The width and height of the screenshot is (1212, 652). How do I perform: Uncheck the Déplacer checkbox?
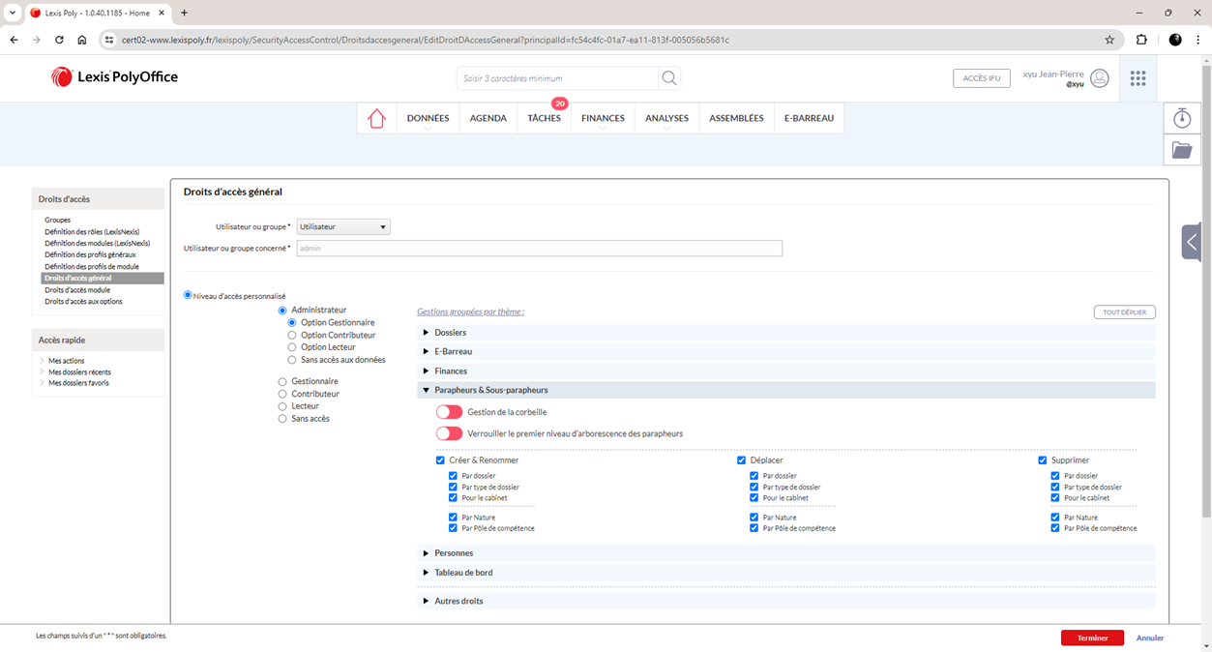tap(742, 460)
